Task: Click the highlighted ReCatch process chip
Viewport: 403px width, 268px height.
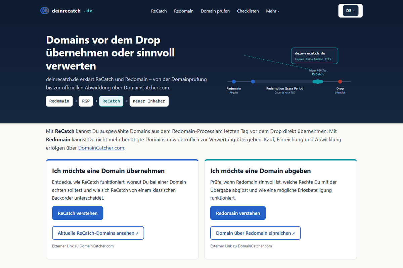Action: 111,101
